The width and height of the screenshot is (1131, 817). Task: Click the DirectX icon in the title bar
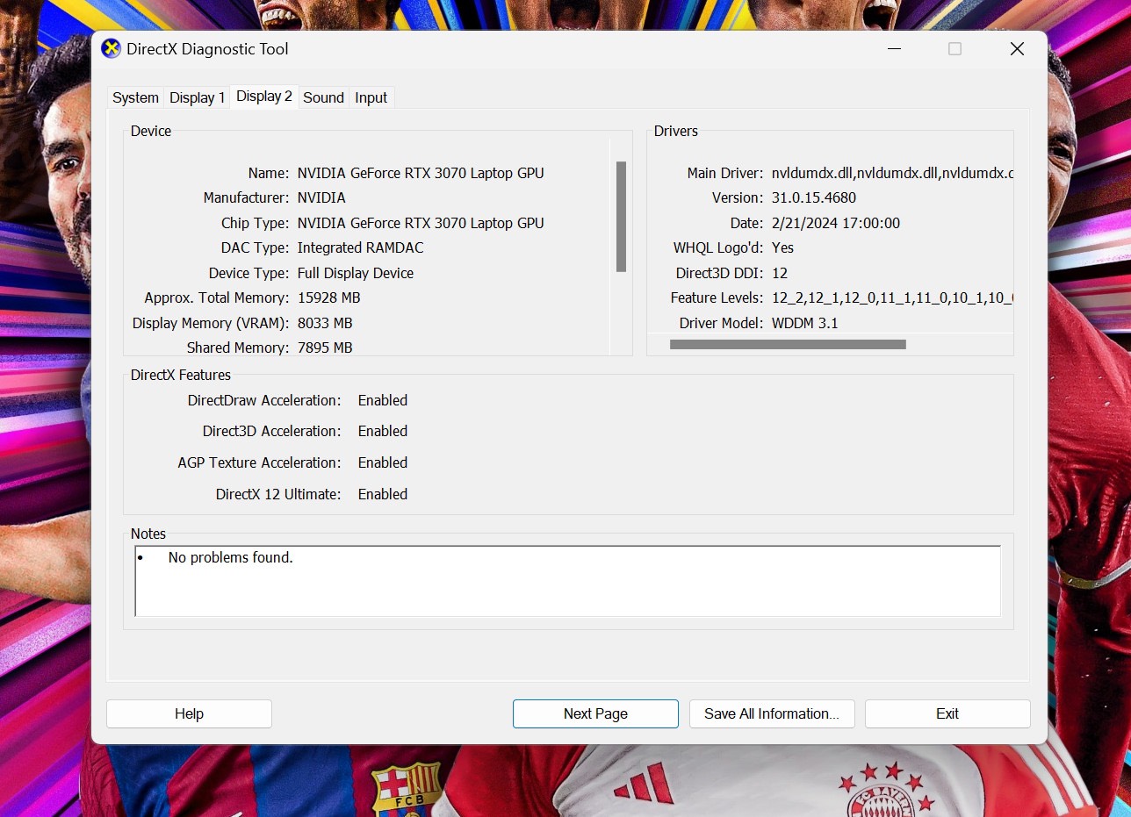pos(111,49)
